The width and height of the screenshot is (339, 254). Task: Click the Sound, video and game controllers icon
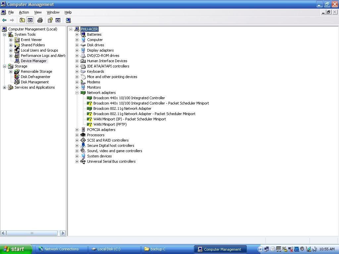click(83, 151)
